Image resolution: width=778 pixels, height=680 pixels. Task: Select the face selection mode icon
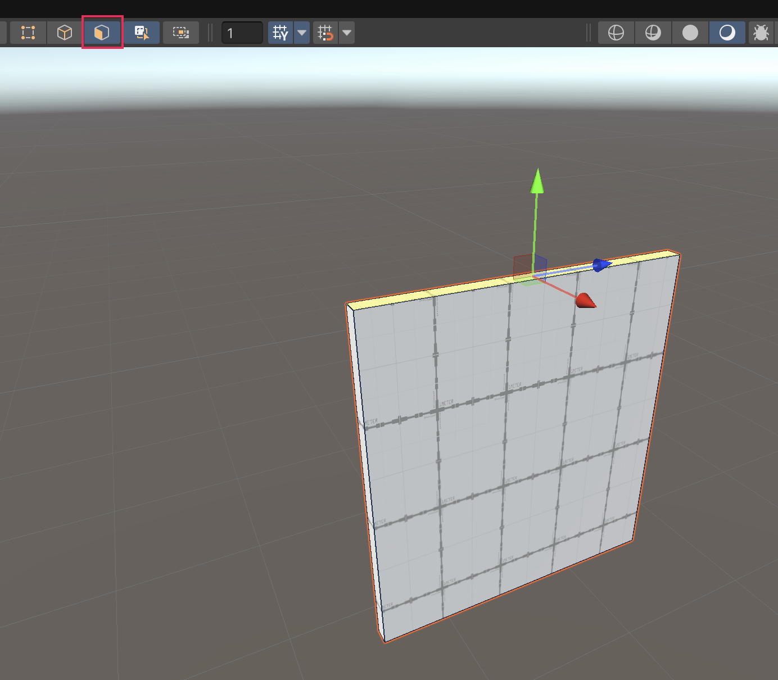coord(102,33)
